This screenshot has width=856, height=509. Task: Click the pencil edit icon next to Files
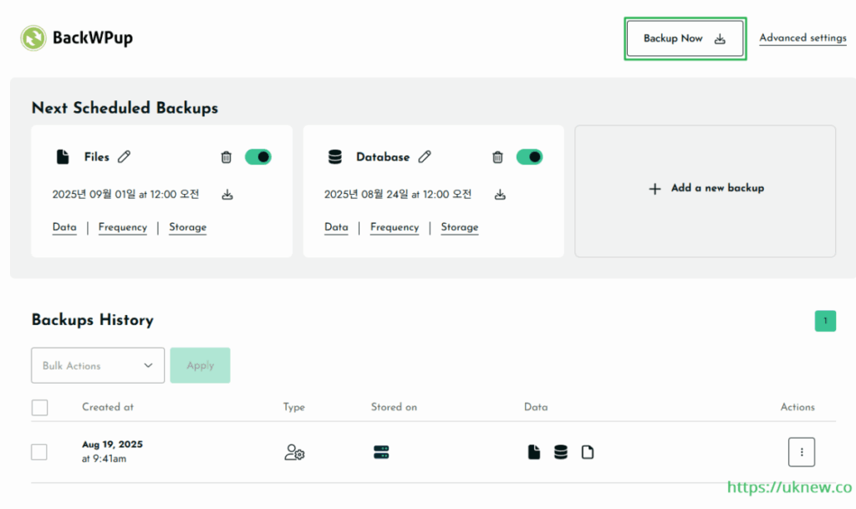point(125,156)
